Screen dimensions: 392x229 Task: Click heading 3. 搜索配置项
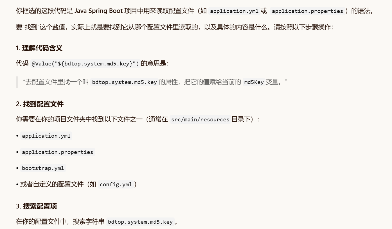pyautogui.click(x=36, y=207)
